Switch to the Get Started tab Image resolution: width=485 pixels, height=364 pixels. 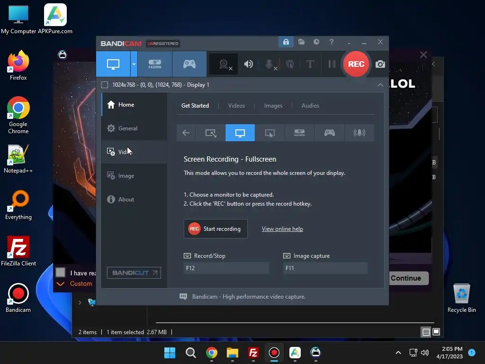pyautogui.click(x=195, y=106)
